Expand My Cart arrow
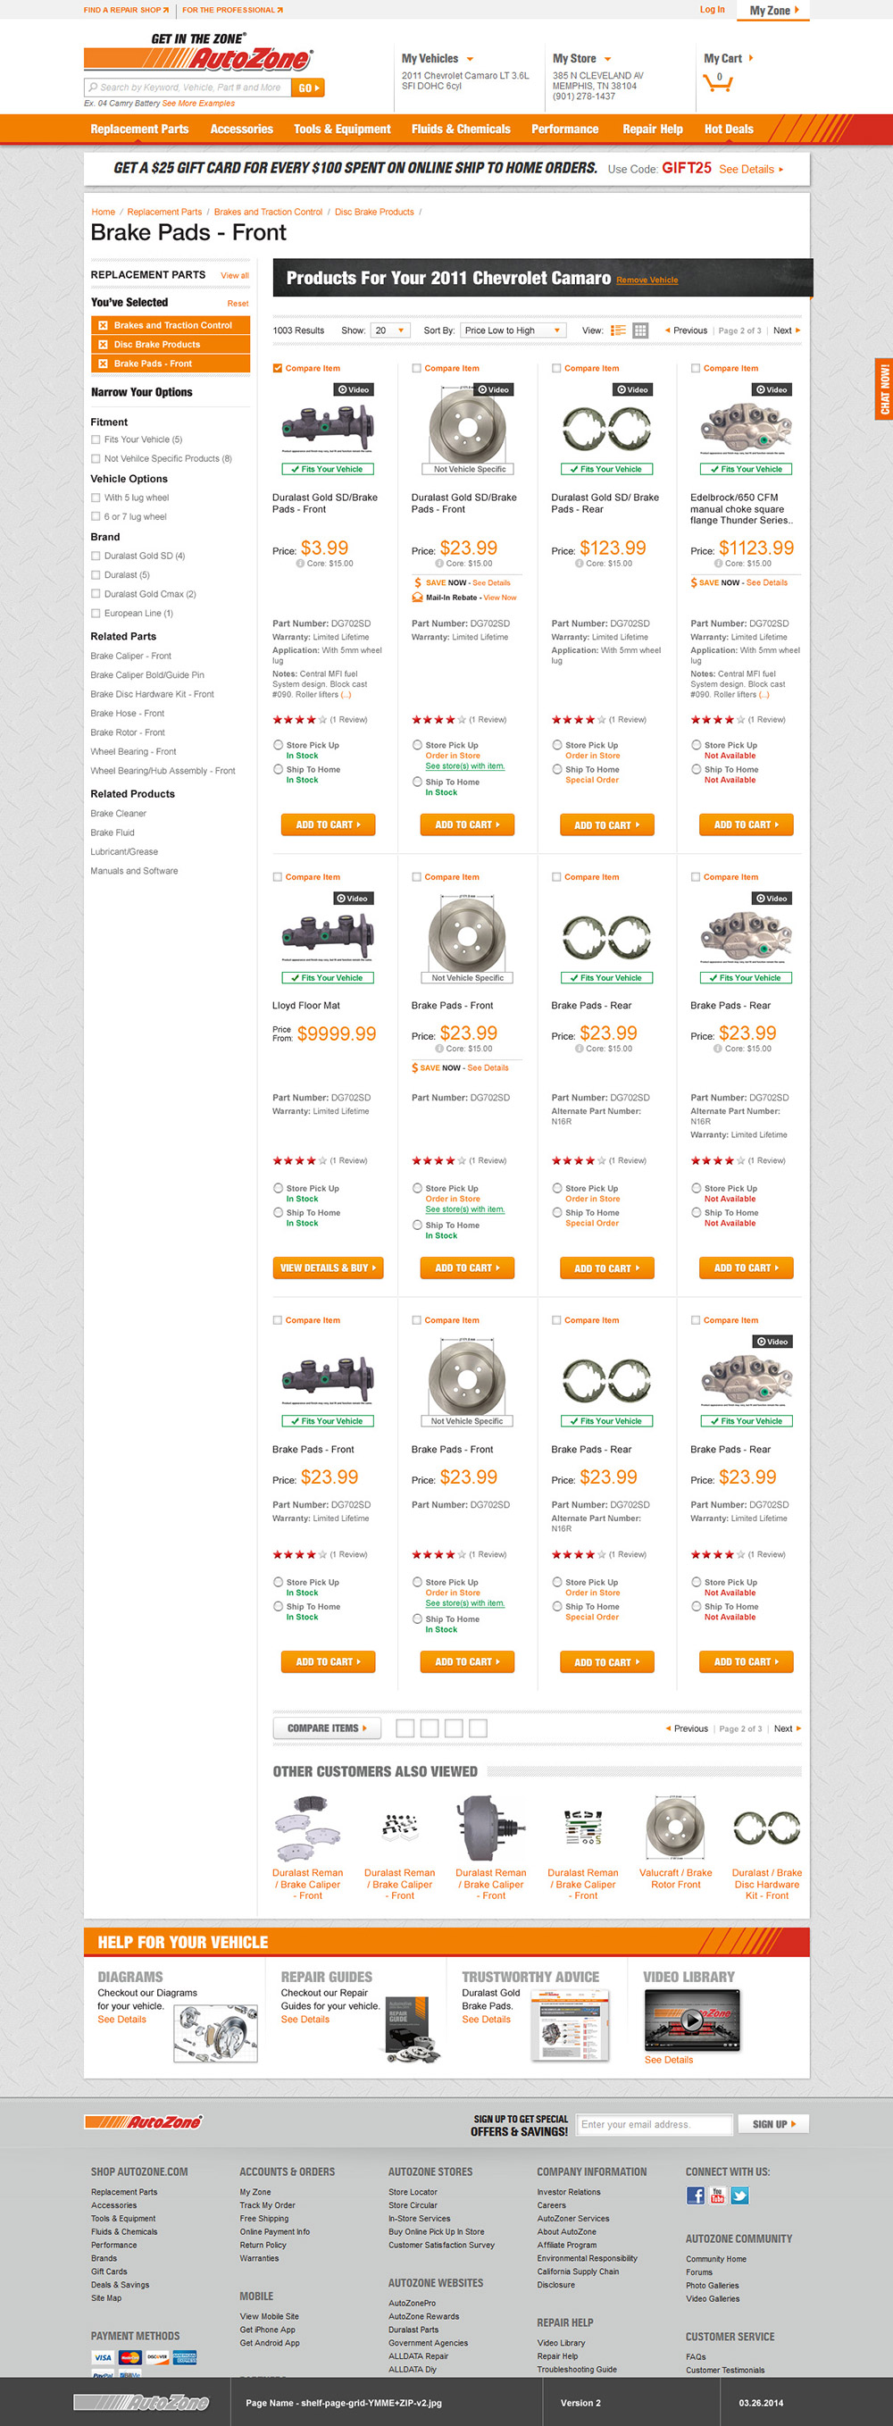This screenshot has width=893, height=2426. click(751, 58)
